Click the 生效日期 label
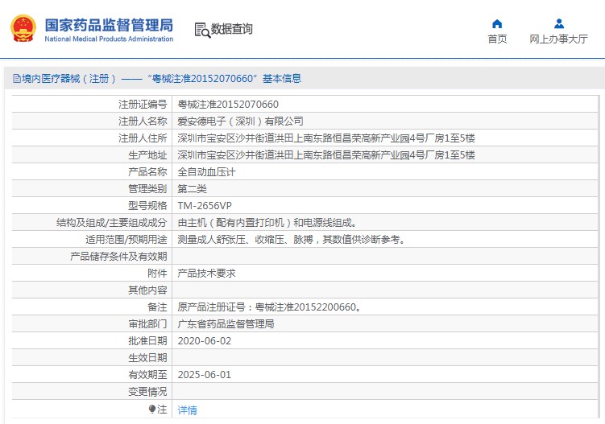The height and width of the screenshot is (424, 605). point(147,358)
